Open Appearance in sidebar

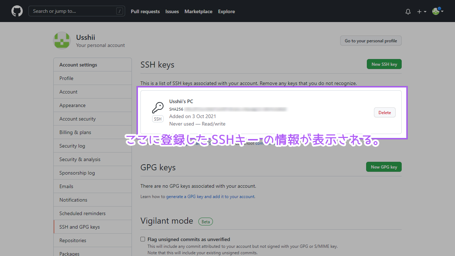coord(92,105)
